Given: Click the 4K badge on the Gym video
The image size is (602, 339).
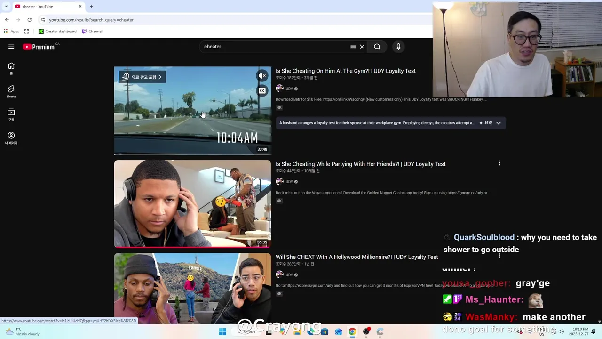Looking at the screenshot, I should click(279, 108).
